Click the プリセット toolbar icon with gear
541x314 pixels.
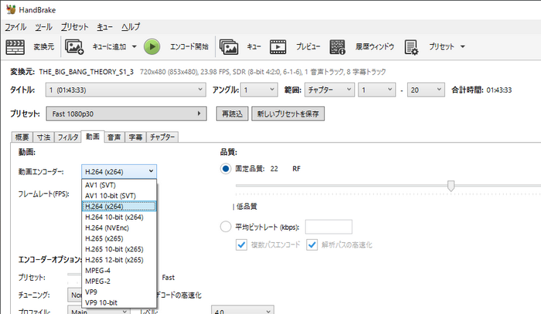(x=411, y=47)
